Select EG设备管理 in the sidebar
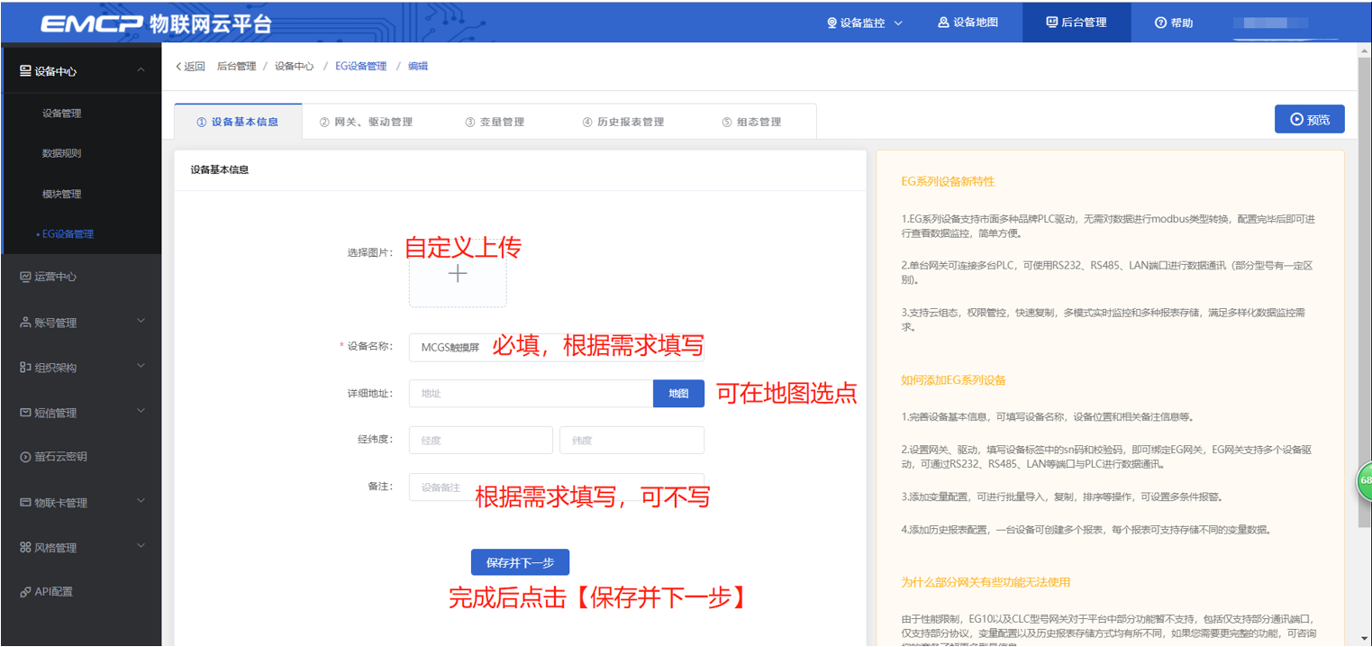Image resolution: width=1372 pixels, height=647 pixels. pos(68,234)
